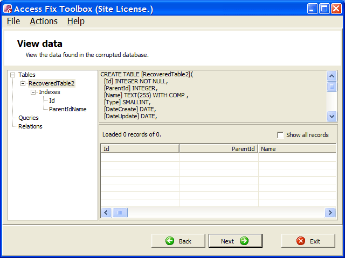Click the SQL pane scroll up arrow

tap(332, 76)
